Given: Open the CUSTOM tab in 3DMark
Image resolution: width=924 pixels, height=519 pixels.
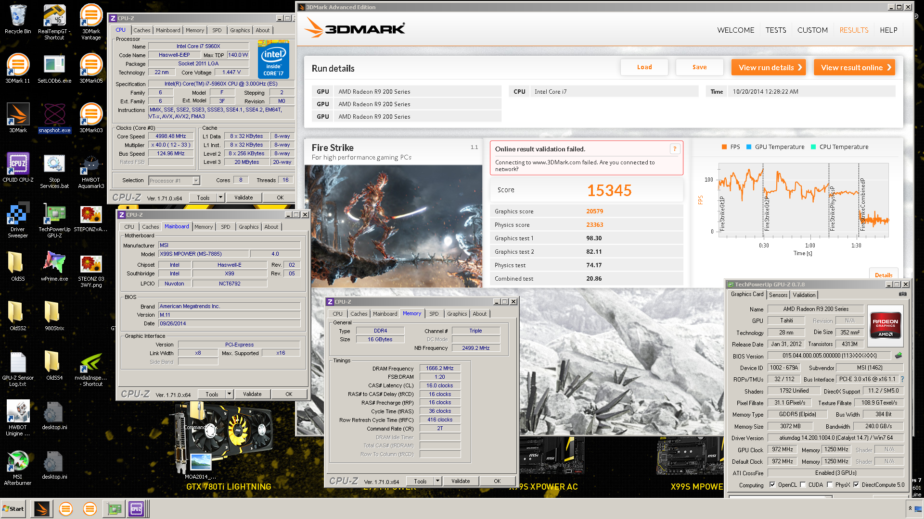Looking at the screenshot, I should tap(812, 30).
